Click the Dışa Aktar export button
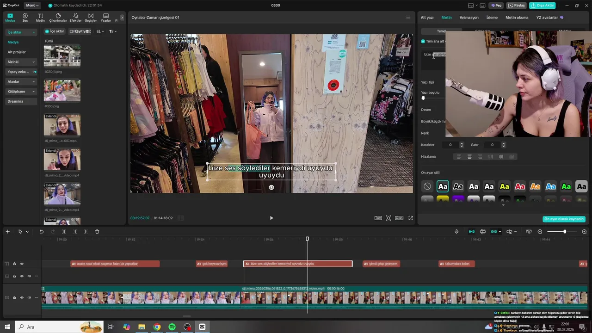 click(543, 6)
